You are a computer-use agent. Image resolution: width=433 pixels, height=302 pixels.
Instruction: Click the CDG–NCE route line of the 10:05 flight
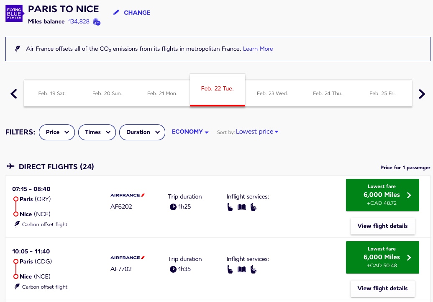(x=16, y=269)
